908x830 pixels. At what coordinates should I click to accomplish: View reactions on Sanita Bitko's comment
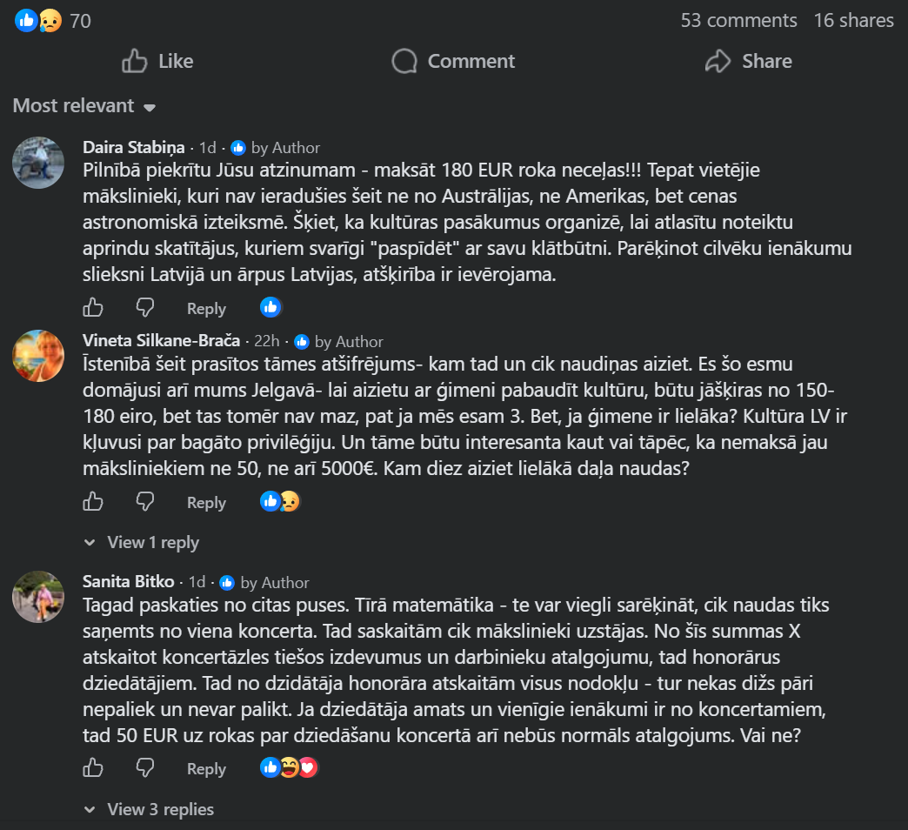click(x=289, y=767)
